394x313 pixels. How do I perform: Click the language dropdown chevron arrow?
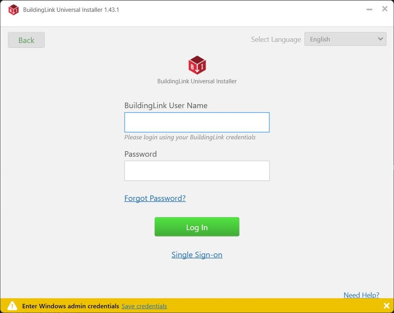381,39
